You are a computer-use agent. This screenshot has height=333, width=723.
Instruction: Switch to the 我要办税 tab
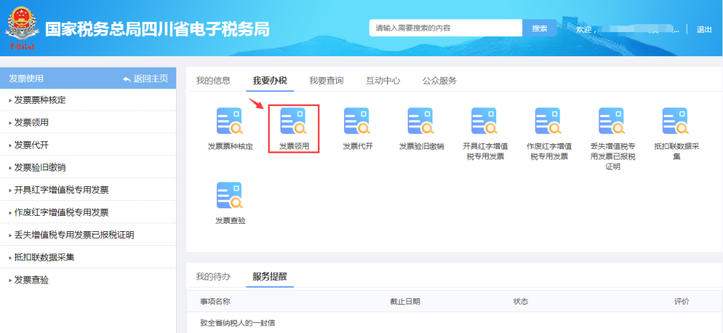click(270, 80)
